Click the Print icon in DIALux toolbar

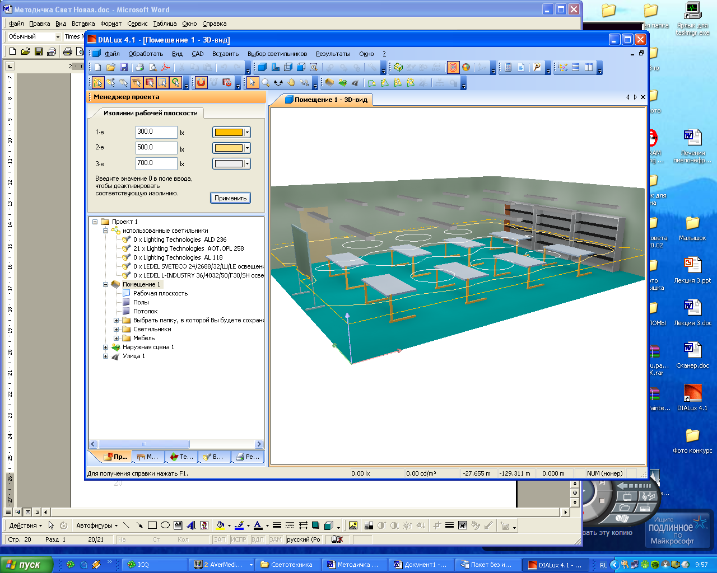click(x=139, y=67)
